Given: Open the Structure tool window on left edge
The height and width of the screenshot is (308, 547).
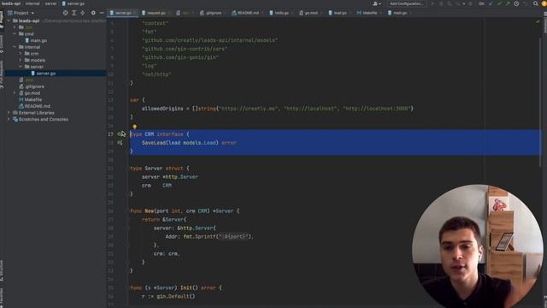Looking at the screenshot, I should 2,270.
